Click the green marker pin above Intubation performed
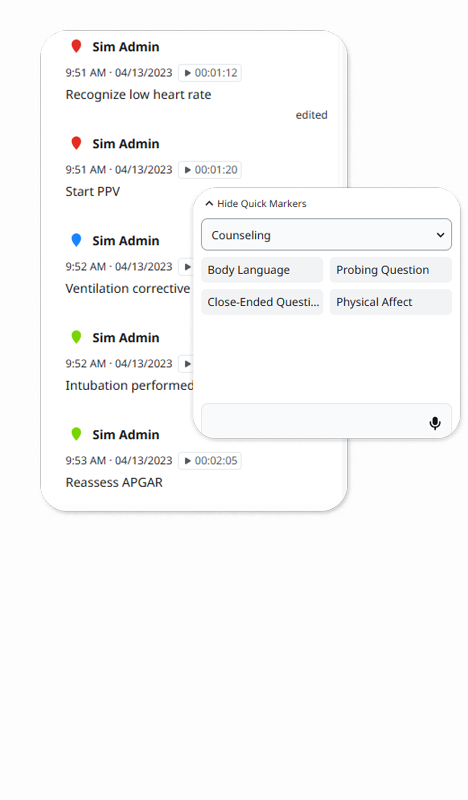 76,337
